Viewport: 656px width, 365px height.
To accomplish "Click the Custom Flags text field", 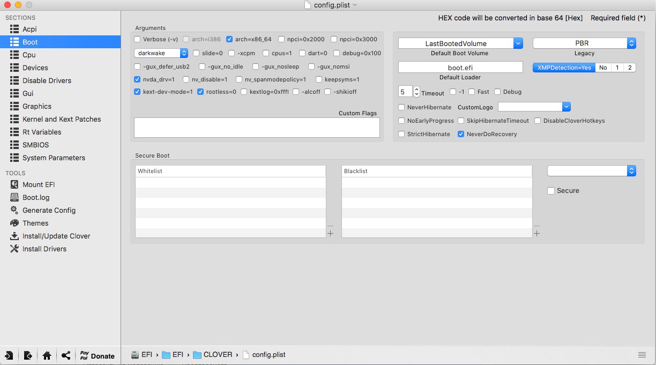I will point(257,128).
